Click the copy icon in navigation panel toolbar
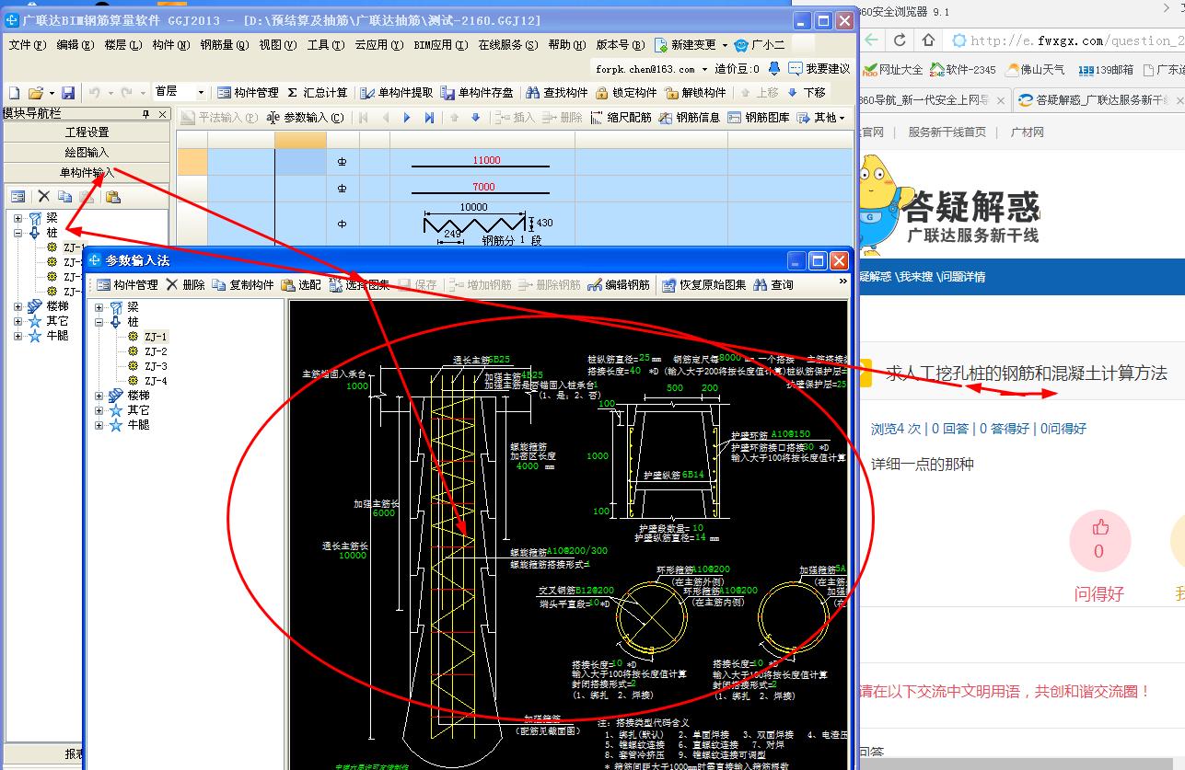Viewport: 1185px width, 770px height. pos(64,196)
